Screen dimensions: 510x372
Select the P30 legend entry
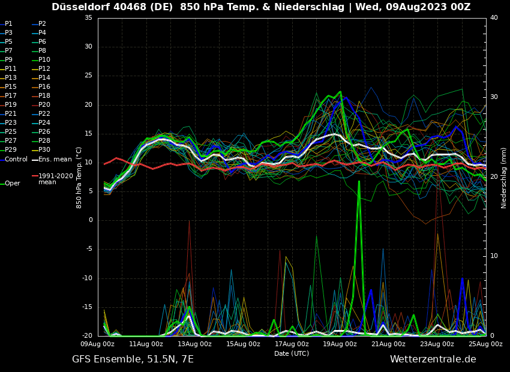coord(44,150)
